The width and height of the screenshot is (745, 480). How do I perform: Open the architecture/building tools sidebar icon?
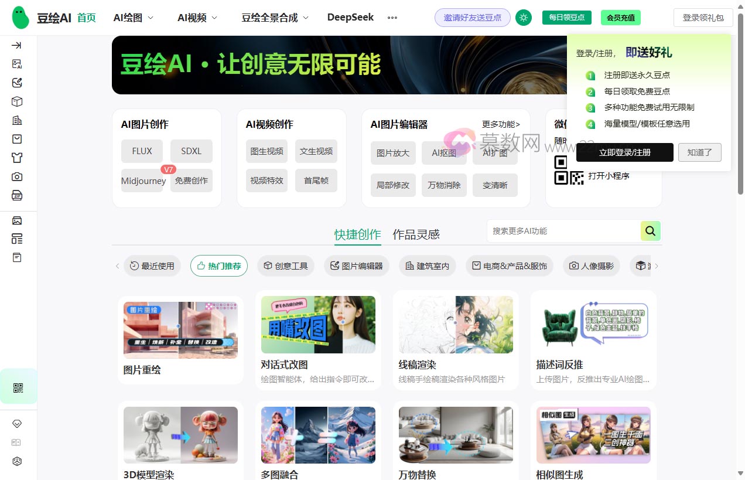pos(18,120)
